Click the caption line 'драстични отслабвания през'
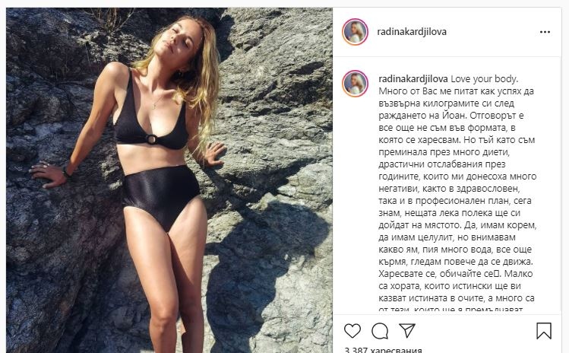The width and height of the screenshot is (569, 353). pyautogui.click(x=441, y=164)
